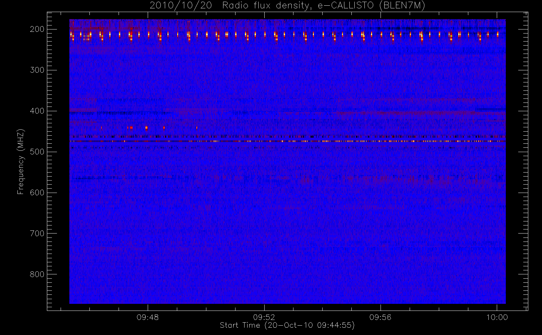Click the 600 frequency tick label
This screenshot has height=335, width=542.
point(37,193)
